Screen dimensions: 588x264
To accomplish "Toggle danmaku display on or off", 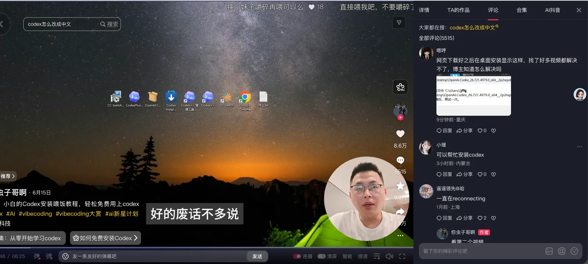I will coord(37,256).
